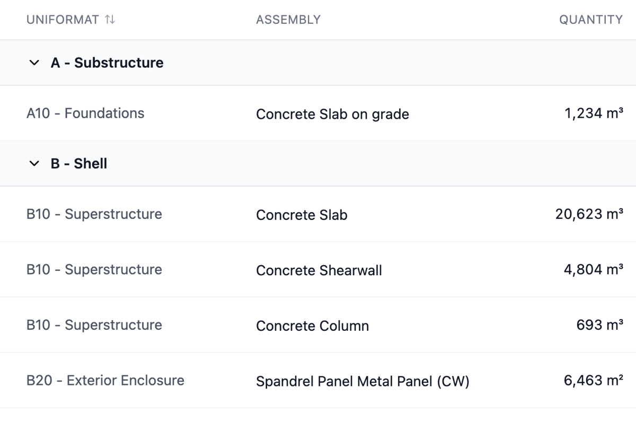
Task: Select B20 - Exterior Enclosure cell
Action: 105,380
